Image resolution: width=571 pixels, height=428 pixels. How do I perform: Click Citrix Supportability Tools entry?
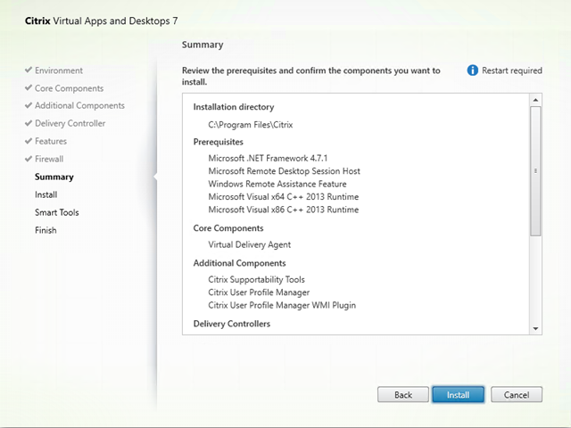point(256,279)
